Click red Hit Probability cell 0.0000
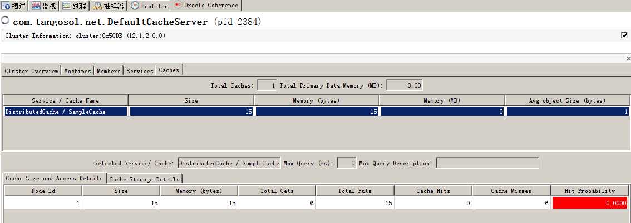631x223 pixels. (590, 203)
